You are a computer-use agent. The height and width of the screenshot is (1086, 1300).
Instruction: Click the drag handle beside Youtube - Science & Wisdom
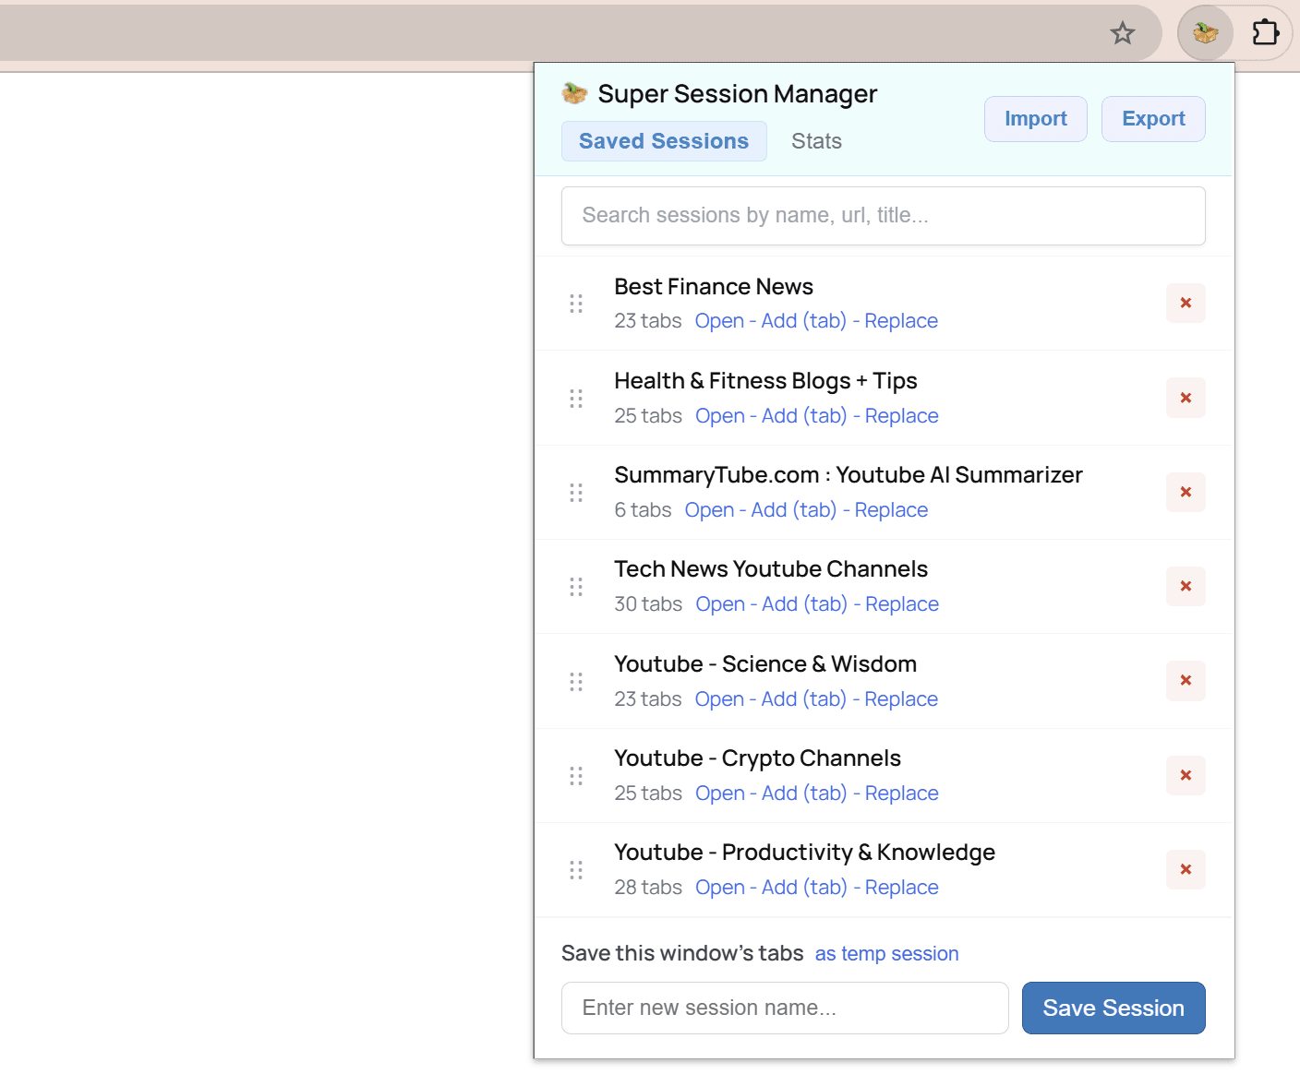(x=576, y=681)
